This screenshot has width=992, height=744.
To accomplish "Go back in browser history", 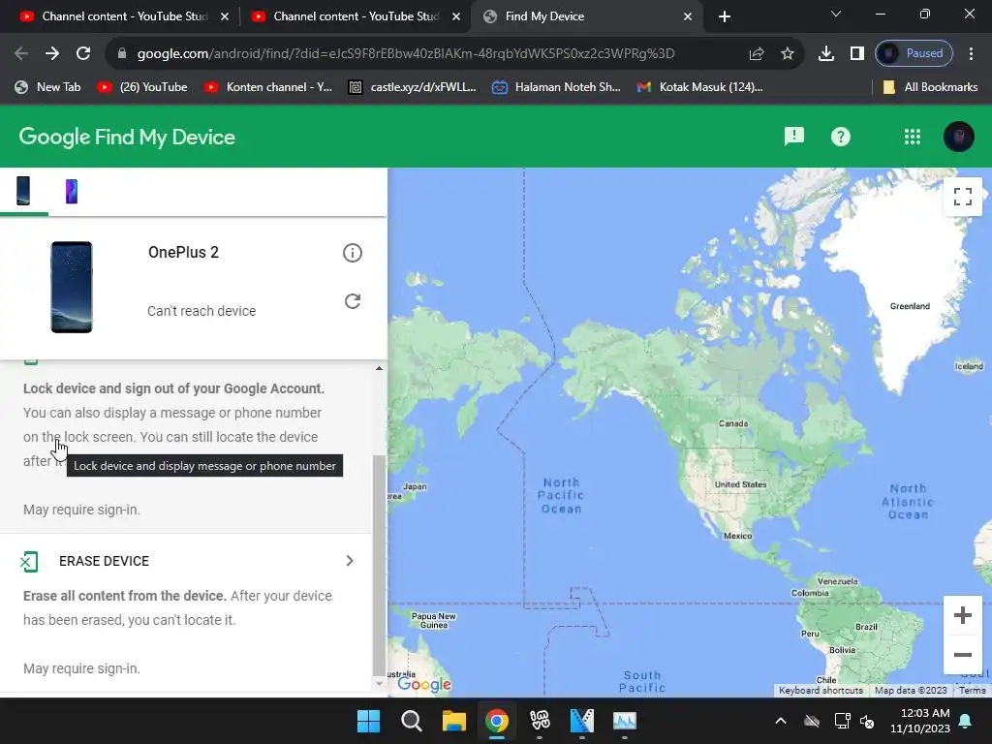I will pos(21,54).
